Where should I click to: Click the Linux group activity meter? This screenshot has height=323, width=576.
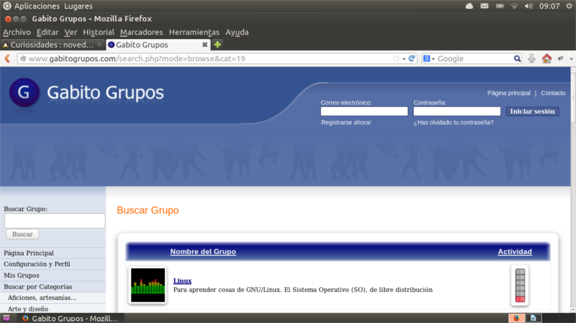(520, 285)
